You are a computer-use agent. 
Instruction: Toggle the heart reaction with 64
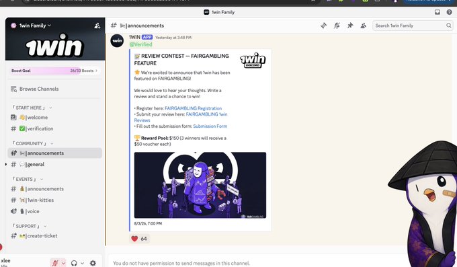coord(139,239)
